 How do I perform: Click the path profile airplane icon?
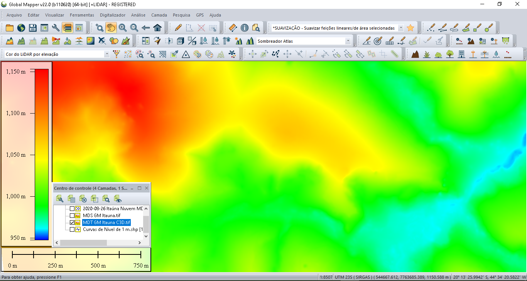(x=102, y=41)
